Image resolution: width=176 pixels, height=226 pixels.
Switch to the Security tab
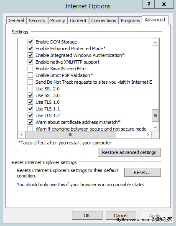click(x=37, y=21)
